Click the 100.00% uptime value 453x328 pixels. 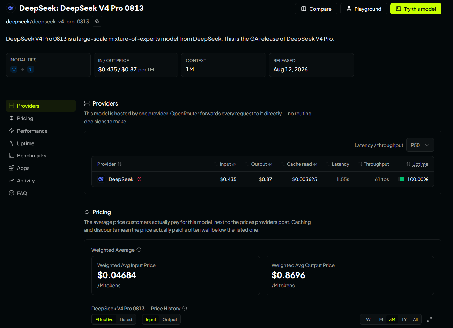(x=418, y=179)
